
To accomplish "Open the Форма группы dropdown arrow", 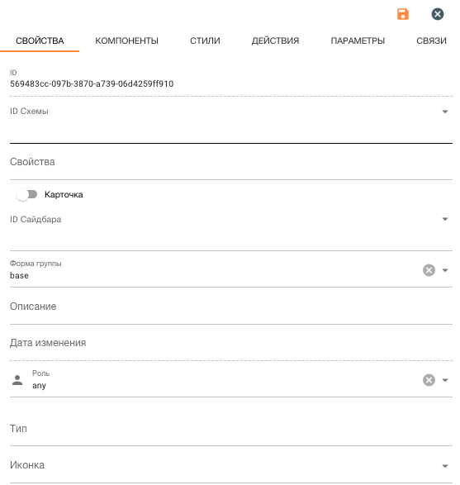I will coord(445,270).
